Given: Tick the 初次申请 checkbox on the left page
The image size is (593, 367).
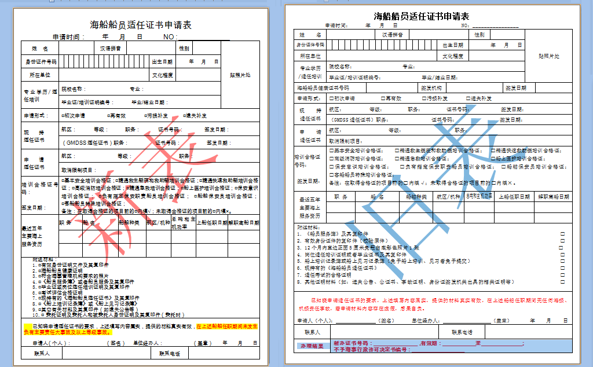Looking at the screenshot, I should click(x=63, y=116).
